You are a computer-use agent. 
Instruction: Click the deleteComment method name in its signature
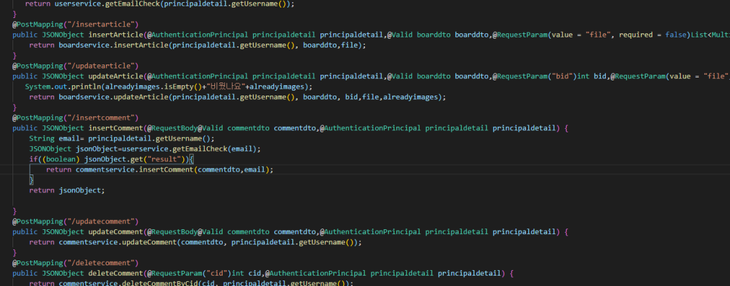click(116, 274)
